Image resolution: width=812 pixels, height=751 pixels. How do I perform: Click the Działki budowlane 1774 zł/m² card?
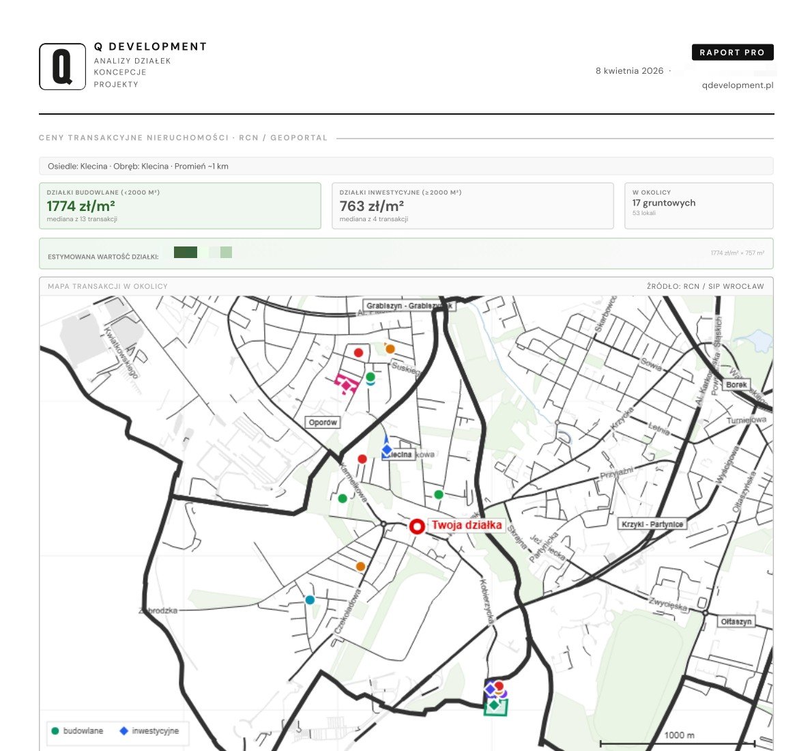179,206
